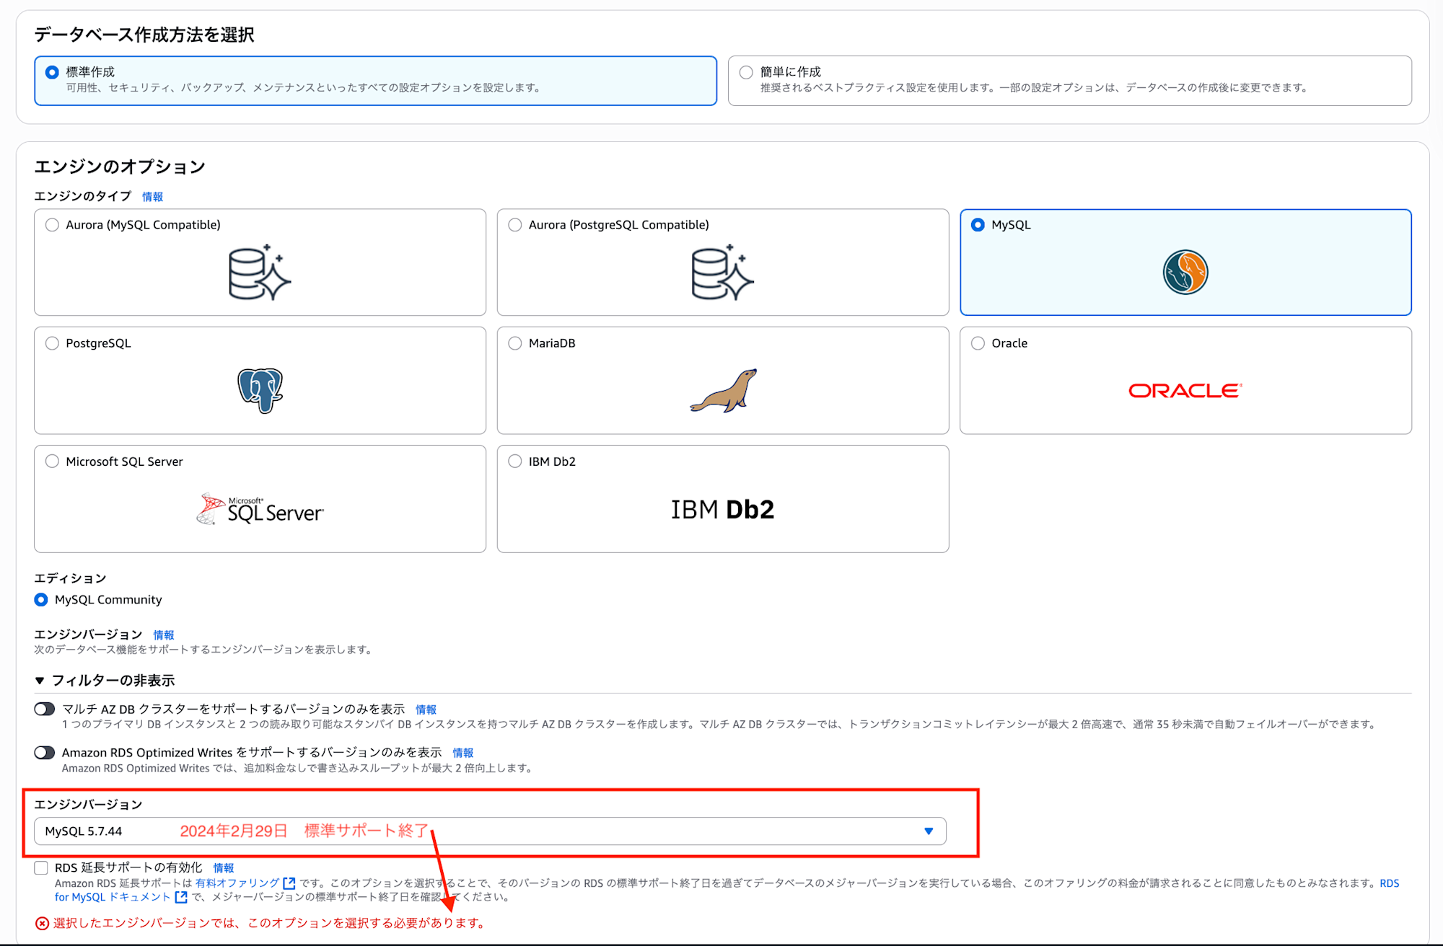Select the MariaDB engine radio button

(515, 343)
